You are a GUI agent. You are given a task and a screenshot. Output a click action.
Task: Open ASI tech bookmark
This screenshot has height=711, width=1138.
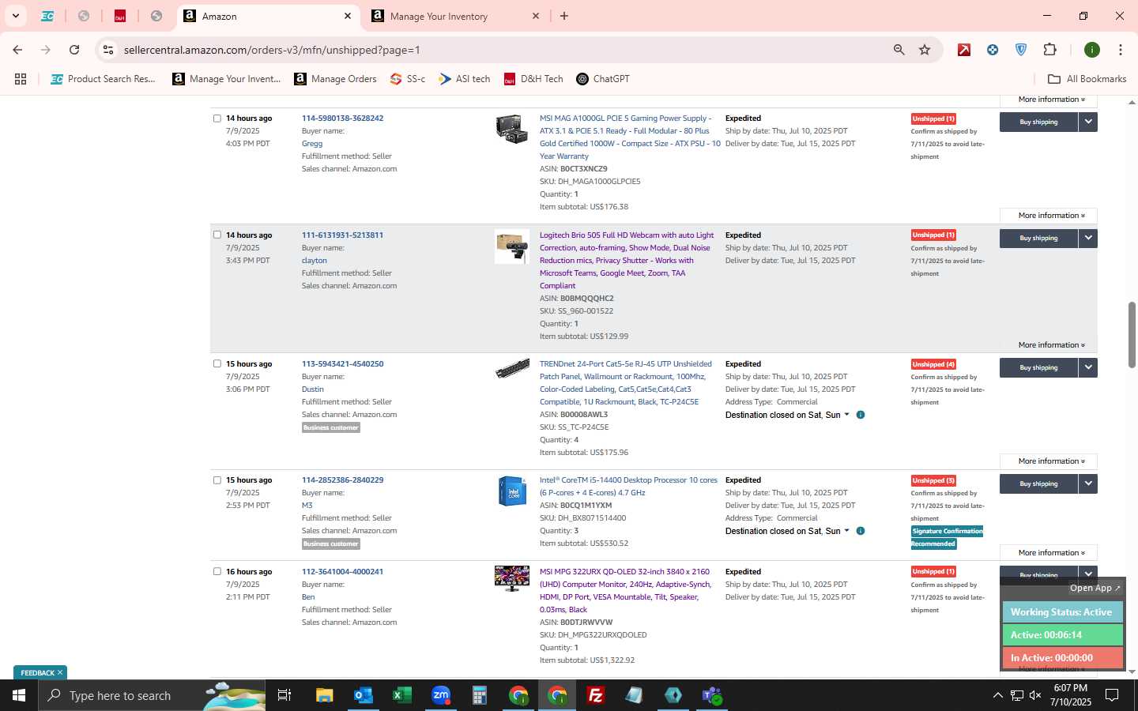(x=465, y=79)
